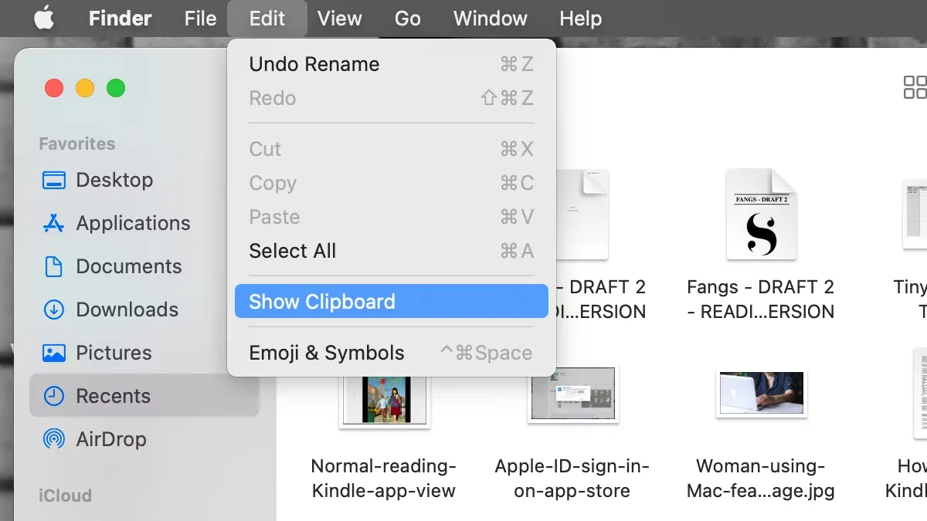
Task: Choose Select All in the Edit menu
Action: coord(391,251)
